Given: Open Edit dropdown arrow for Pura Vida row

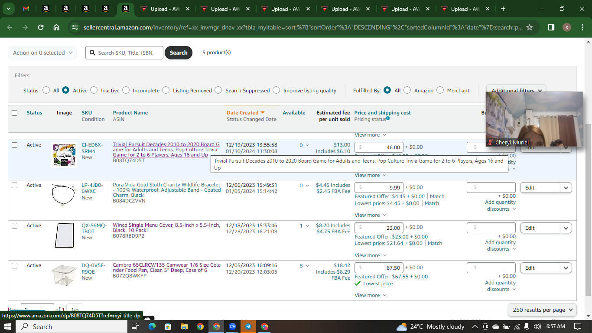Looking at the screenshot, I should 566,188.
